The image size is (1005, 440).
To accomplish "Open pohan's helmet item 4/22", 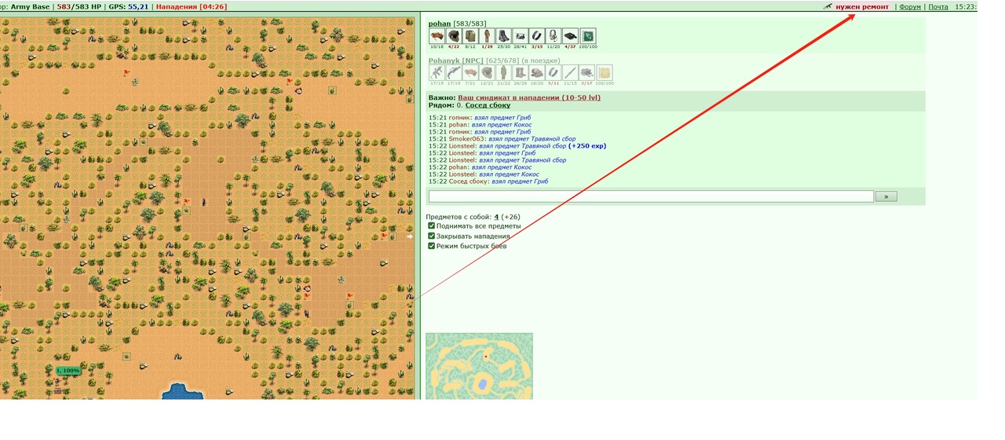I will tap(453, 36).
